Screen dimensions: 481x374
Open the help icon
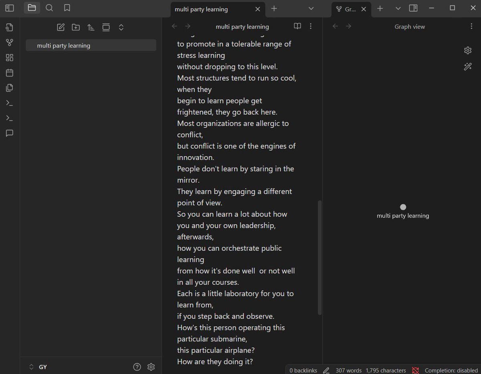137,367
